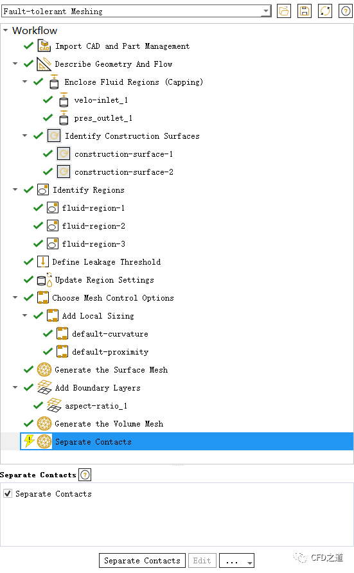Open the more options dropdown next to Edit
Screen dimensions: 354x573
click(236, 561)
